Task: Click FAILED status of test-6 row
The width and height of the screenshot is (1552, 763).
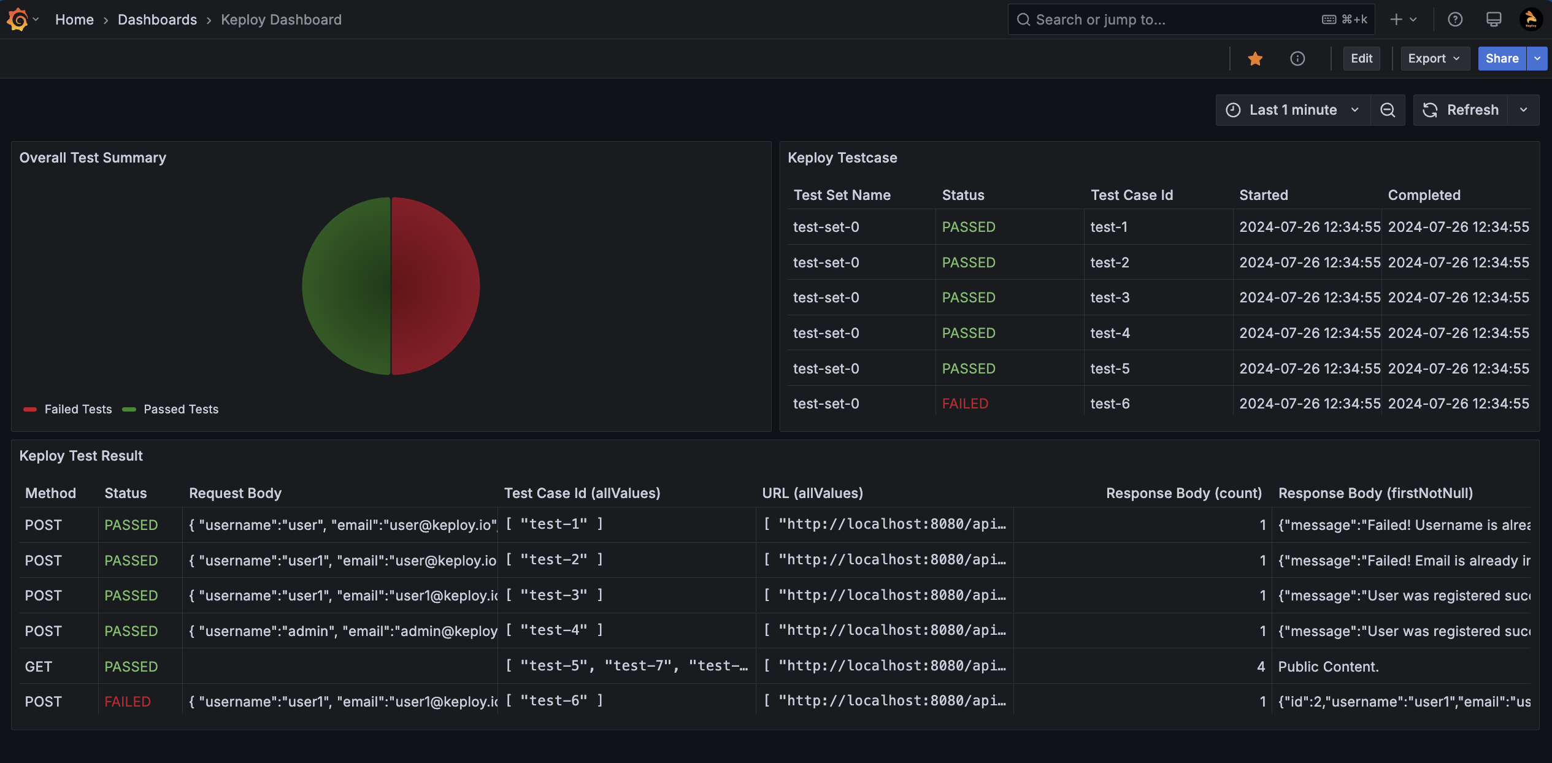Action: click(965, 404)
